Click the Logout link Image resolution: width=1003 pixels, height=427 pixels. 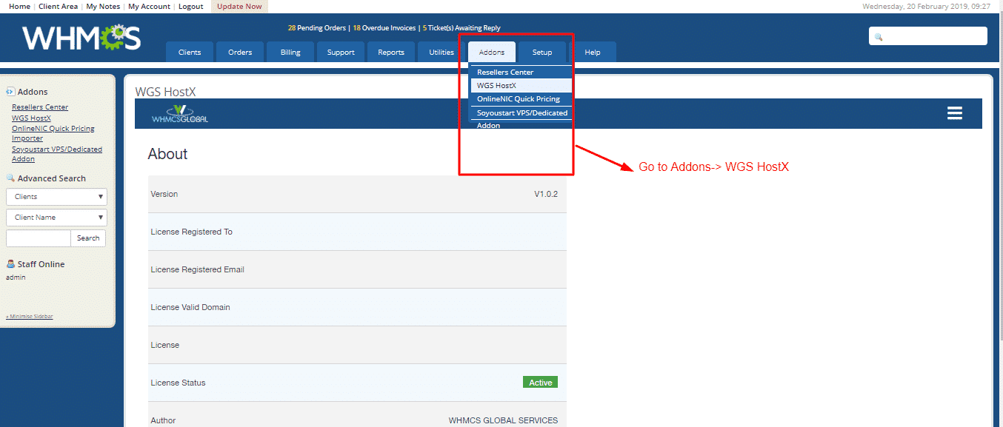click(190, 7)
